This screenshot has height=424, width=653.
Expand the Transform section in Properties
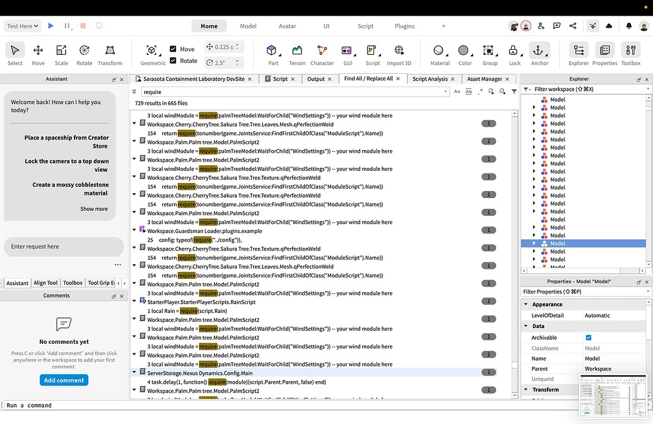click(x=526, y=389)
